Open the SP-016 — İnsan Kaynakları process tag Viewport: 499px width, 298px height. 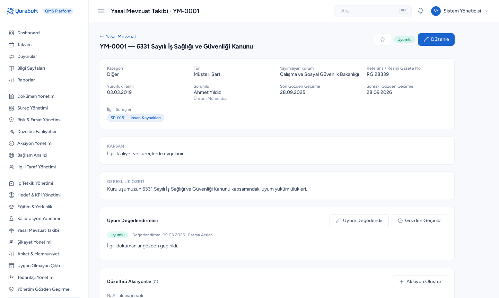click(x=135, y=118)
